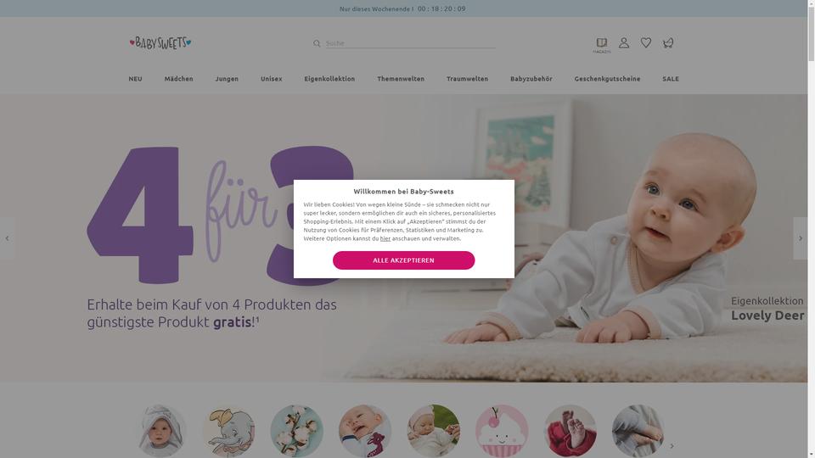This screenshot has height=458, width=815.
Task: Follow the 'hier' cookie options link
Action: 385,239
